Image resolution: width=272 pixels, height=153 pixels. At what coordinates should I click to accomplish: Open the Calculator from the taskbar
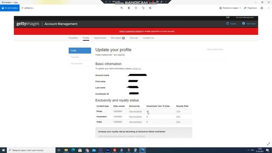[136, 150]
